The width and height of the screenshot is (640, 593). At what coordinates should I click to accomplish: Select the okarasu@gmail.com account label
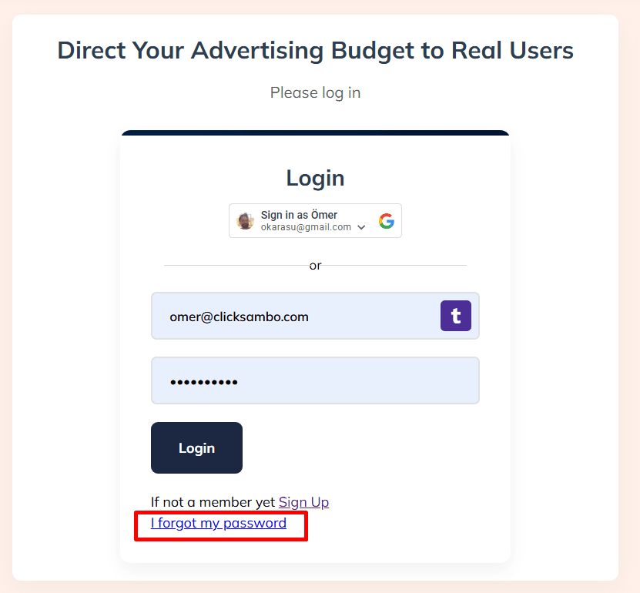(306, 227)
